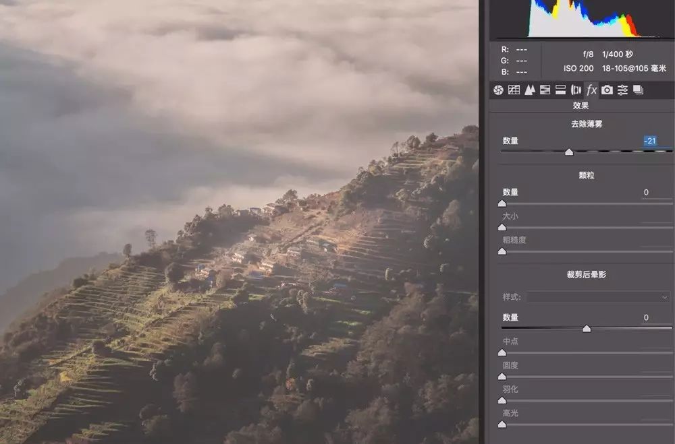The height and width of the screenshot is (444, 675).
Task: Open the Snapshots stacked-pages icon
Action: pos(638,90)
